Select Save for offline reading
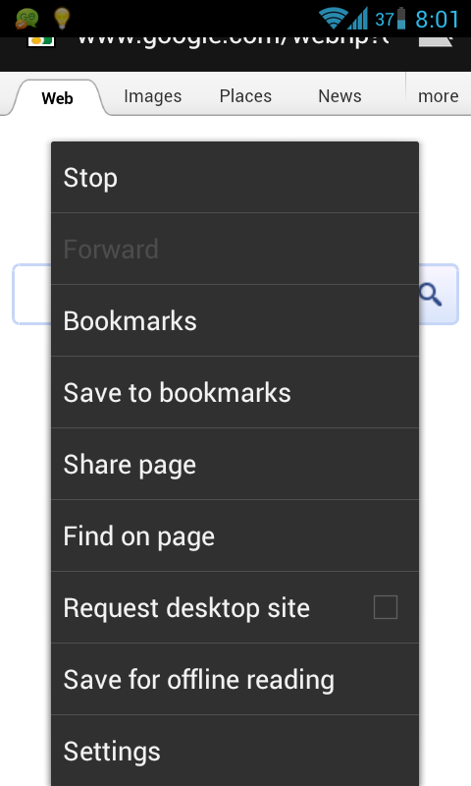Image resolution: width=471 pixels, height=786 pixels. 235,679
